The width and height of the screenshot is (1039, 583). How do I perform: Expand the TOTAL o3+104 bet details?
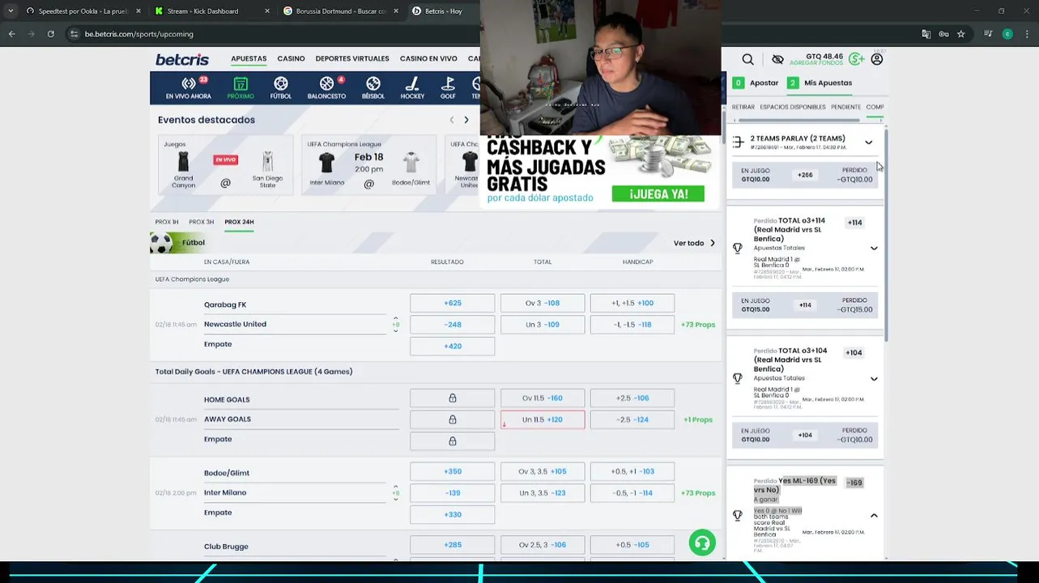pyautogui.click(x=874, y=378)
